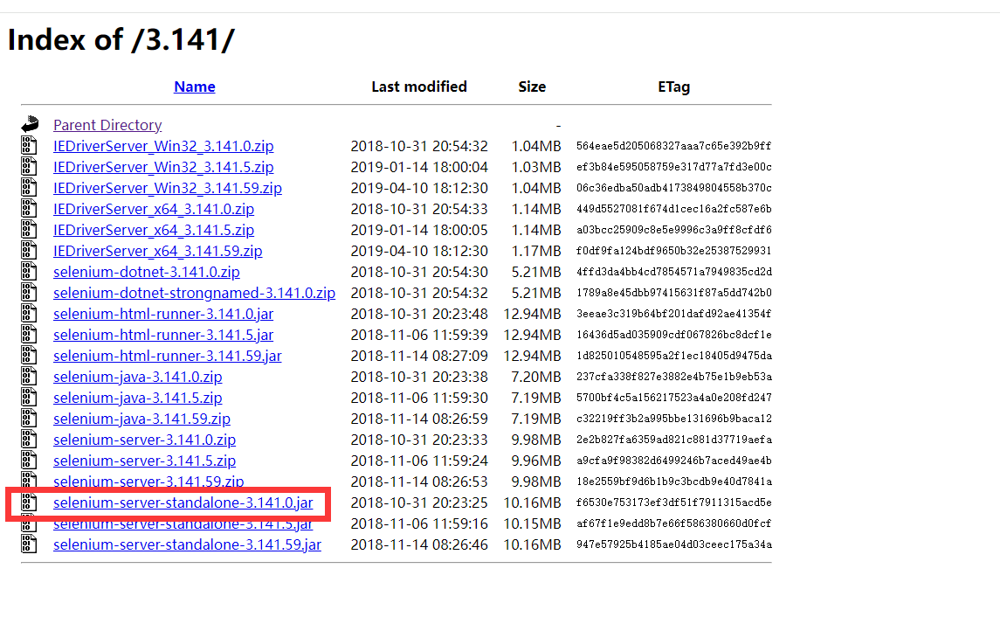This screenshot has height=617, width=1000.
Task: Download selenium-html-runner-3.141.5.jar
Action: pyautogui.click(x=163, y=336)
